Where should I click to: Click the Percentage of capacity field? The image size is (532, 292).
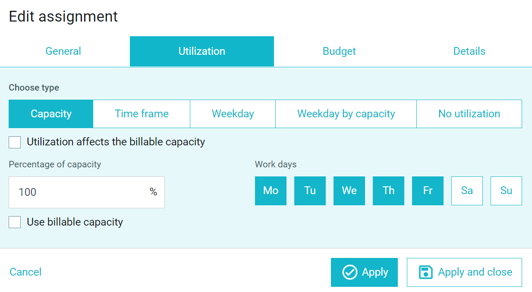(87, 192)
